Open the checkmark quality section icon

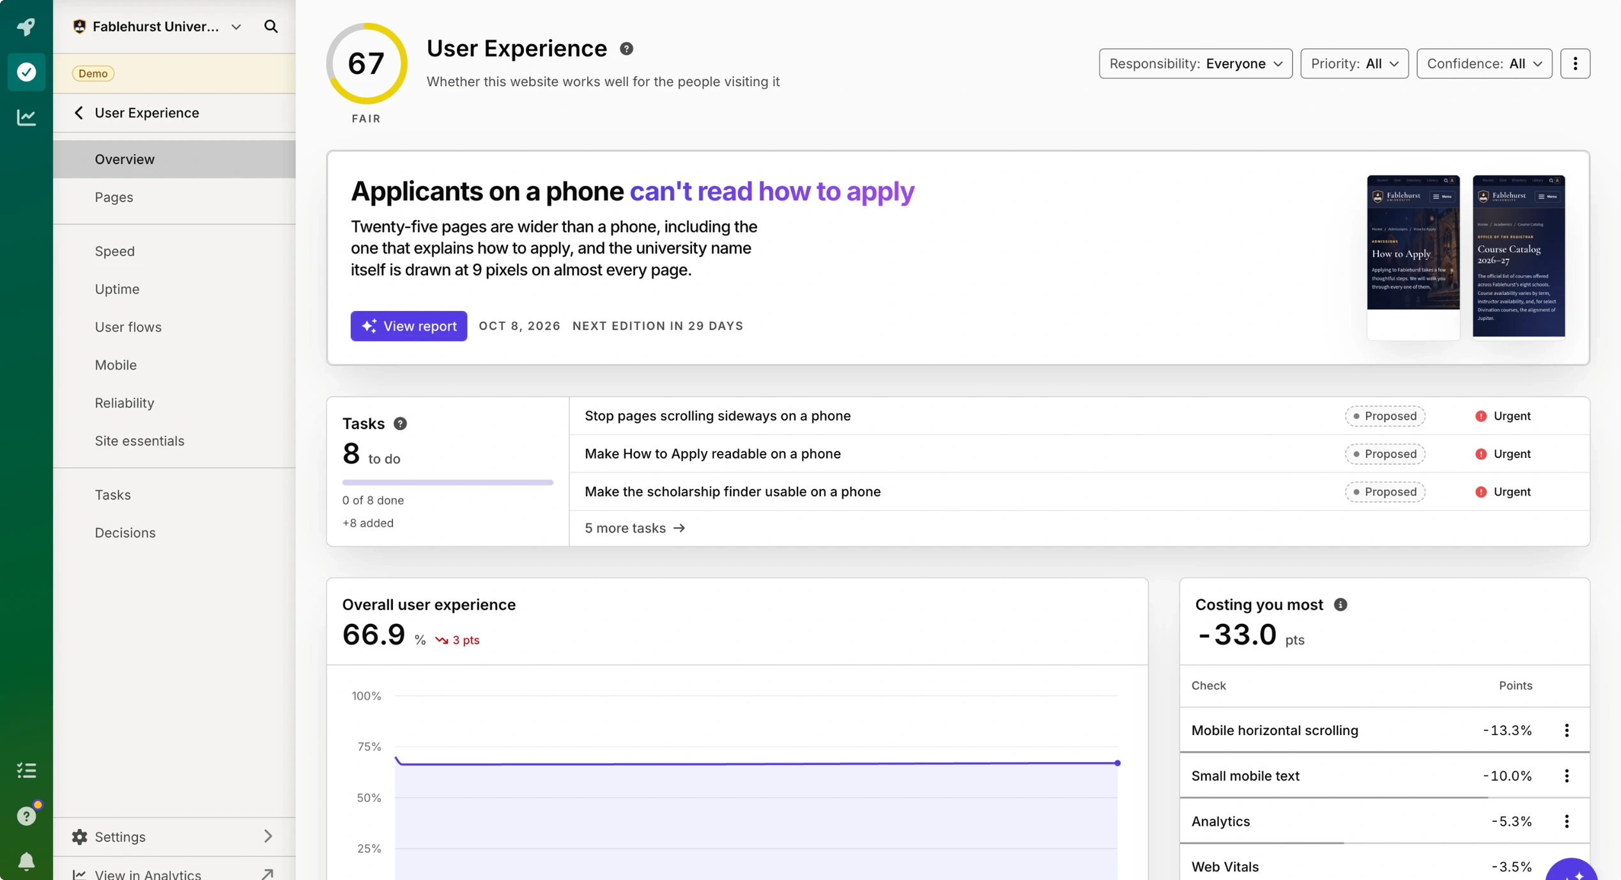[x=26, y=72]
